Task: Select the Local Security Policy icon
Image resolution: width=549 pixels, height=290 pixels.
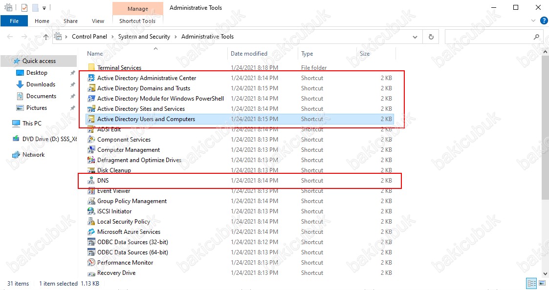Action: pos(91,222)
